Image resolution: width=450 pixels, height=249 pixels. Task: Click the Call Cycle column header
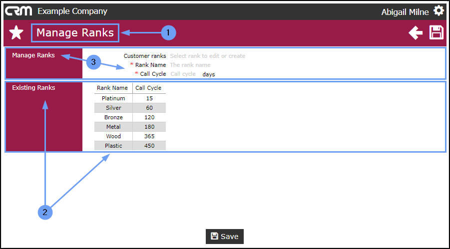coord(148,88)
